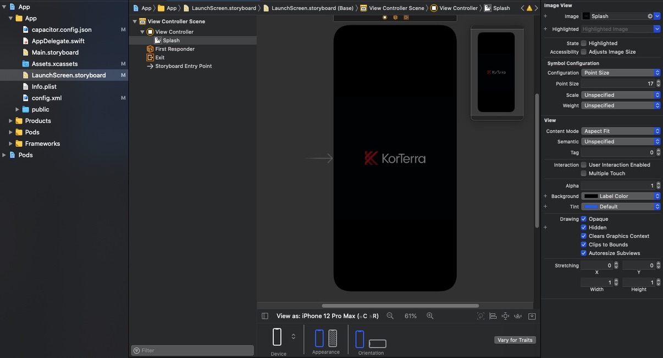Toggle the document outline sidebar icon

265,316
